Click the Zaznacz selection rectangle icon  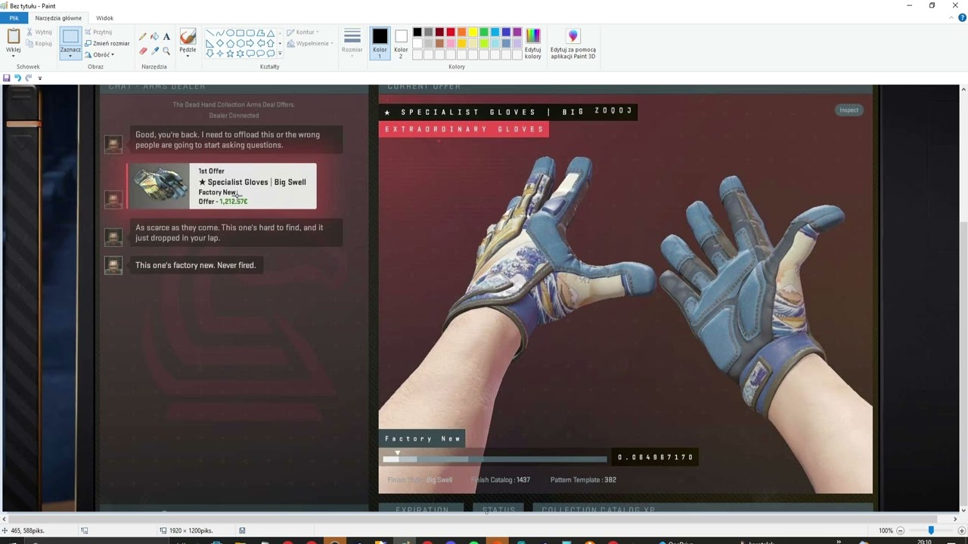click(x=70, y=37)
